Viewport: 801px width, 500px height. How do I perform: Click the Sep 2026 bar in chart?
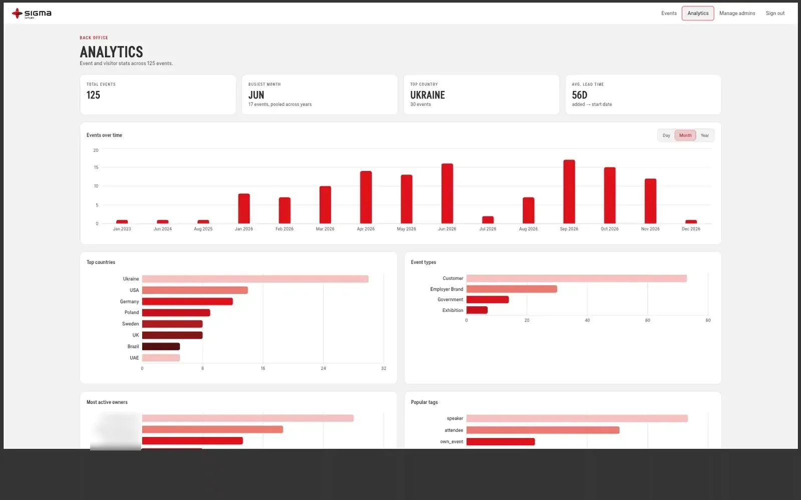(x=569, y=191)
